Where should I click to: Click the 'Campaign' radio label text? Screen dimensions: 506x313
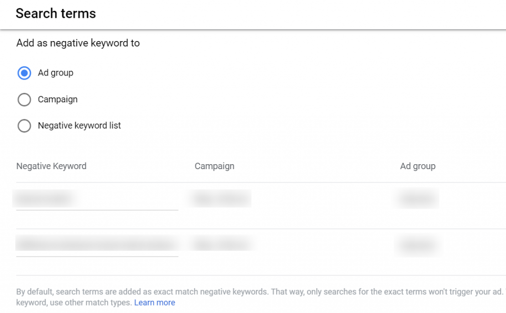pos(58,99)
